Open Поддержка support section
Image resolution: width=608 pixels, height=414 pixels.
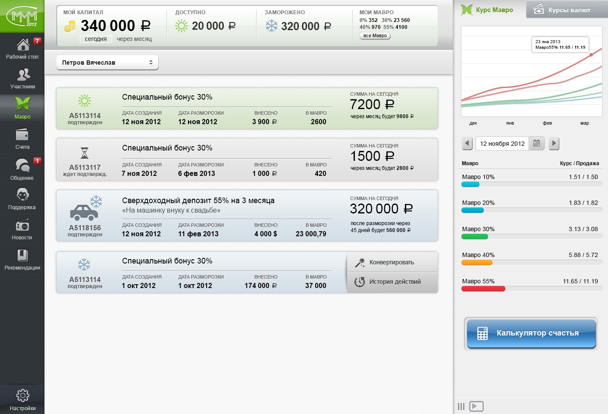click(22, 199)
